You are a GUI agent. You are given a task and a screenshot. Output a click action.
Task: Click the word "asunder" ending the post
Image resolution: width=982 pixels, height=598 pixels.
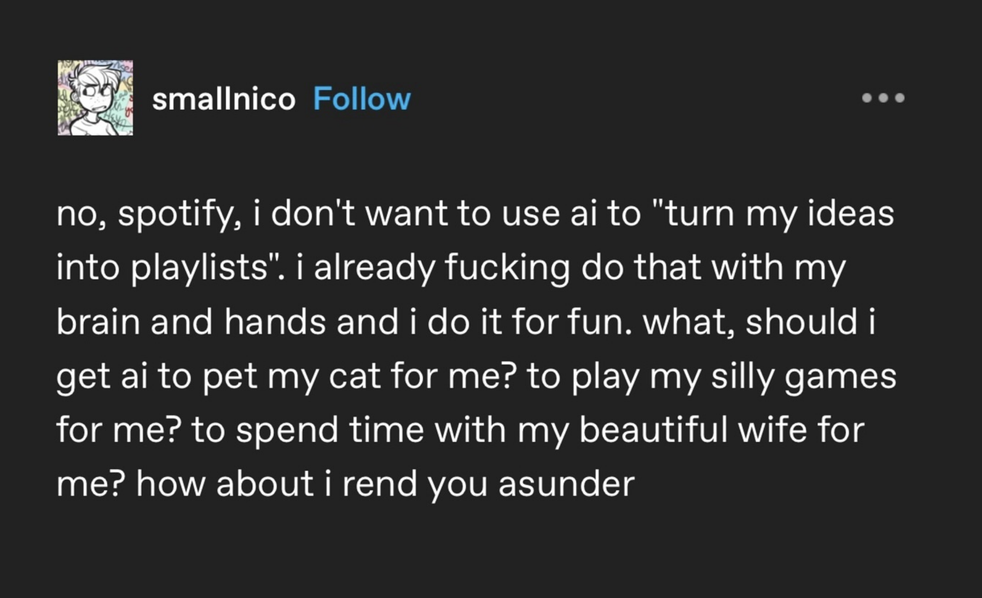[566, 484]
